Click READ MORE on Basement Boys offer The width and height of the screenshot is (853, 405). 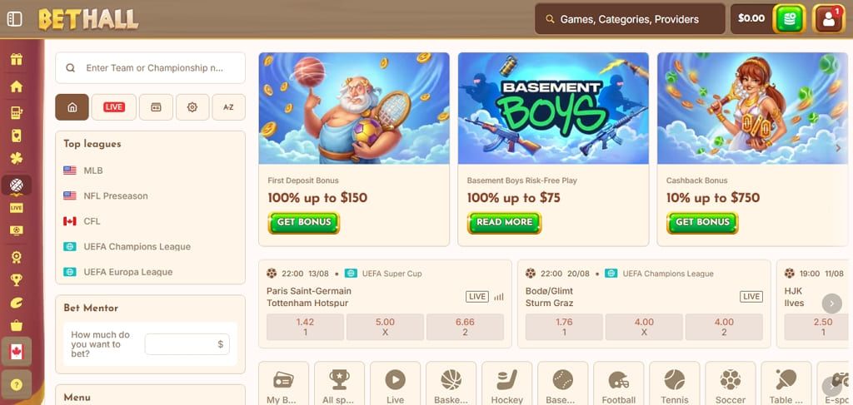tap(504, 223)
